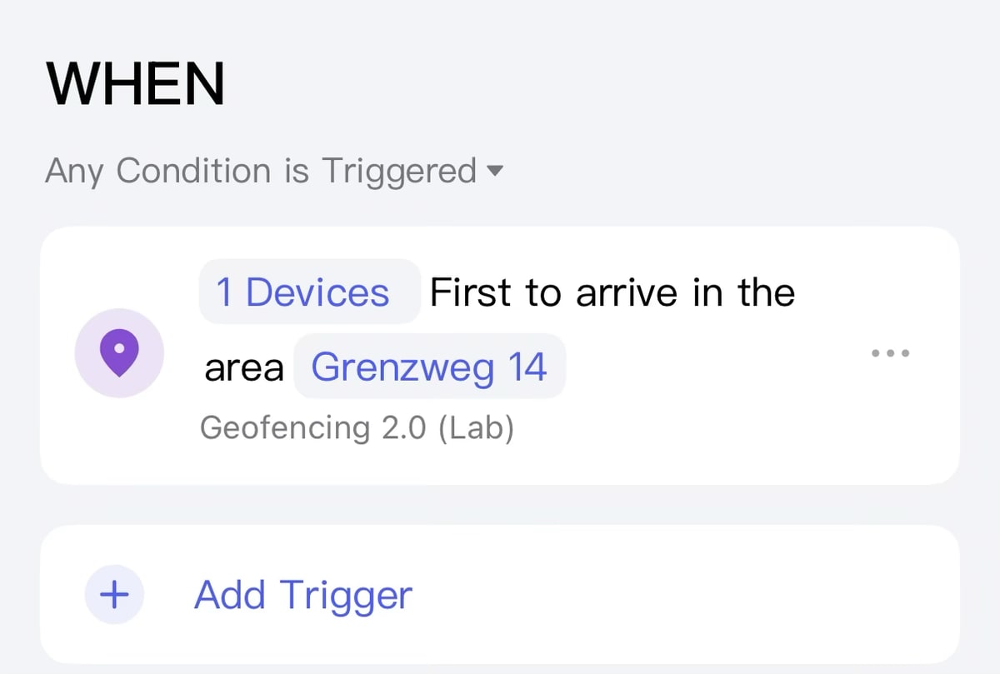This screenshot has width=1000, height=674.
Task: Click the plus icon beside Add Trigger
Action: click(114, 595)
